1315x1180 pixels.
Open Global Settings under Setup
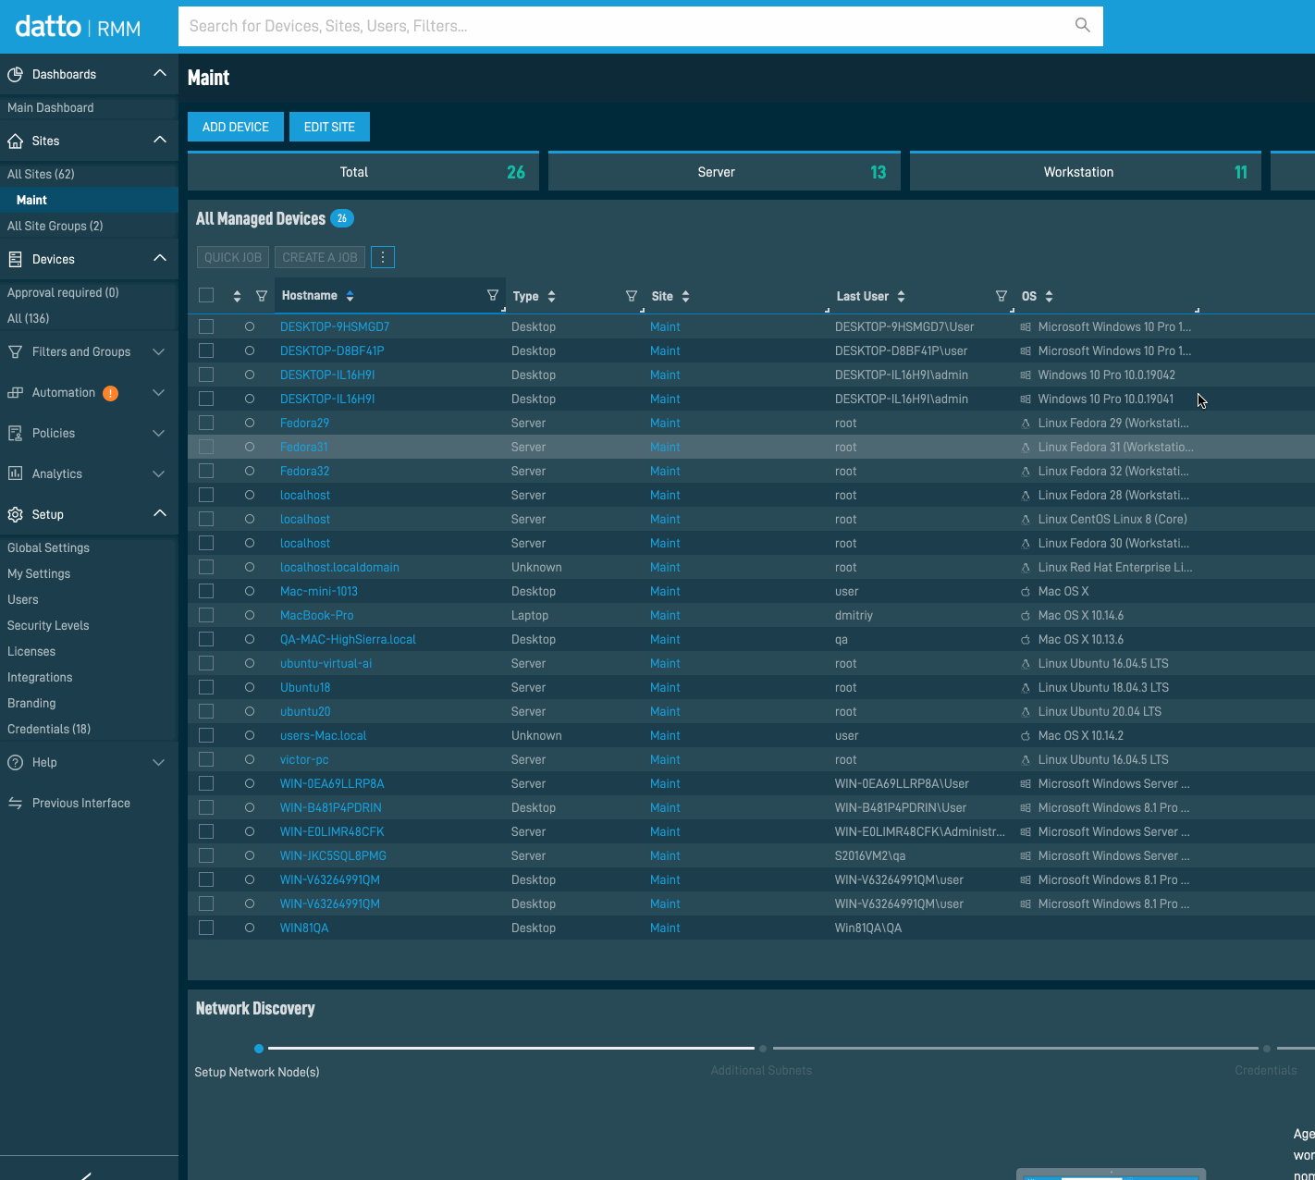tap(48, 547)
